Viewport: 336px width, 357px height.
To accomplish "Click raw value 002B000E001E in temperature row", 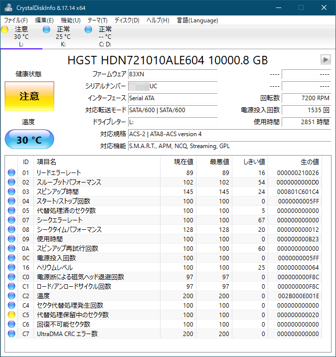I will pyautogui.click(x=299, y=296).
